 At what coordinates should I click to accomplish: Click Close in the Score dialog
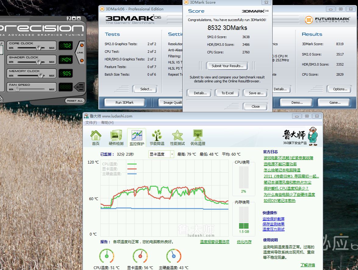pyautogui.click(x=256, y=106)
